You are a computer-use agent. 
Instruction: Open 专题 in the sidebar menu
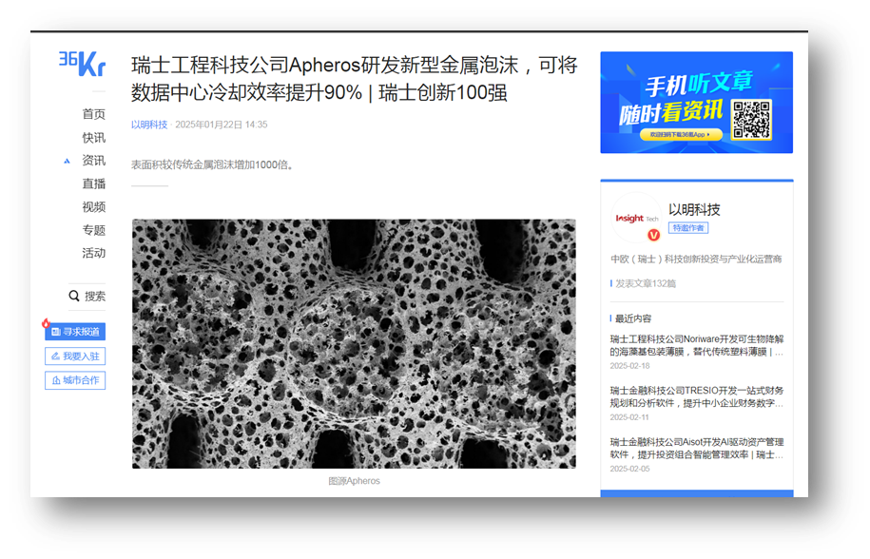tap(94, 230)
